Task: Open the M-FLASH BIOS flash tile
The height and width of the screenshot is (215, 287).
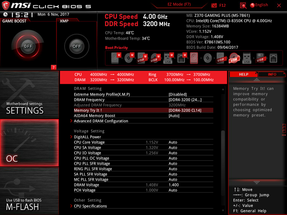Action: 29,191
